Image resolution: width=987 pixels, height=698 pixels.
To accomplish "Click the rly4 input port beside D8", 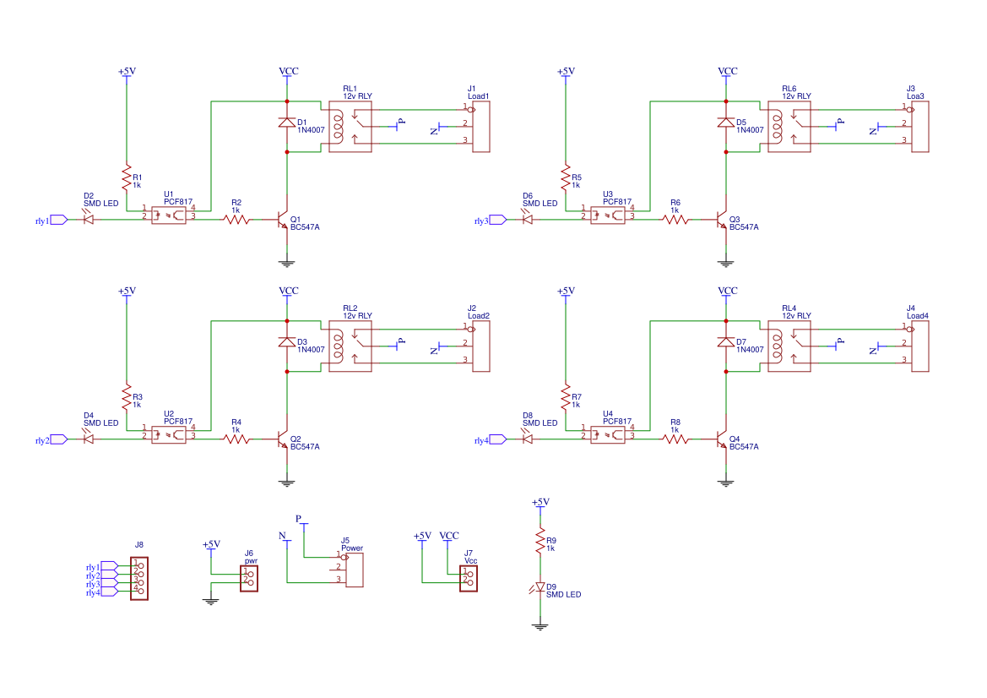I will [x=498, y=439].
